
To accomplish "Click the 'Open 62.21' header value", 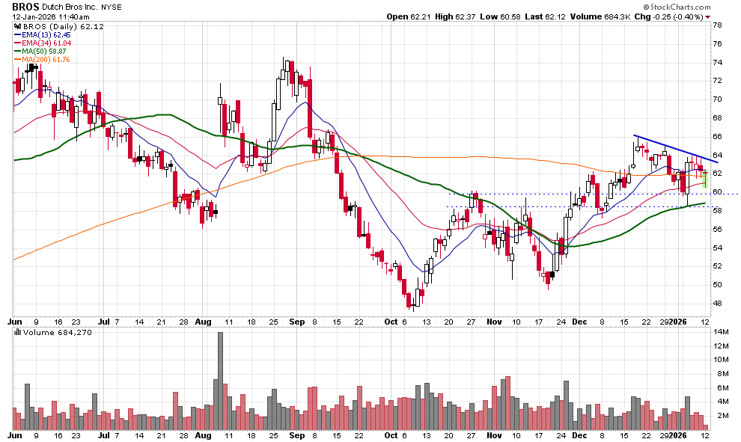I will (409, 16).
